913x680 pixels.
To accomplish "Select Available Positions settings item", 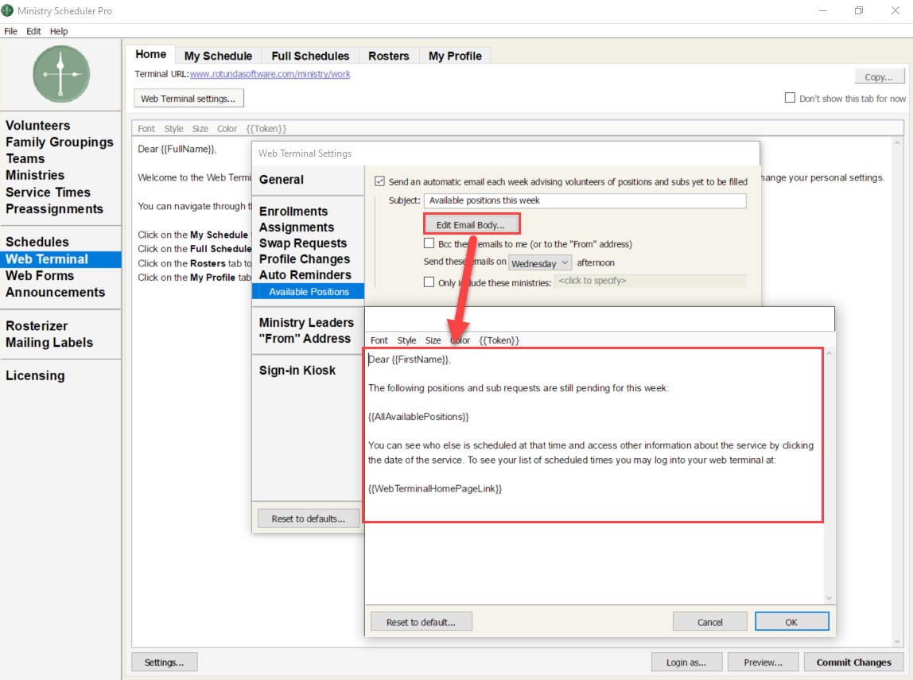I will click(x=308, y=292).
